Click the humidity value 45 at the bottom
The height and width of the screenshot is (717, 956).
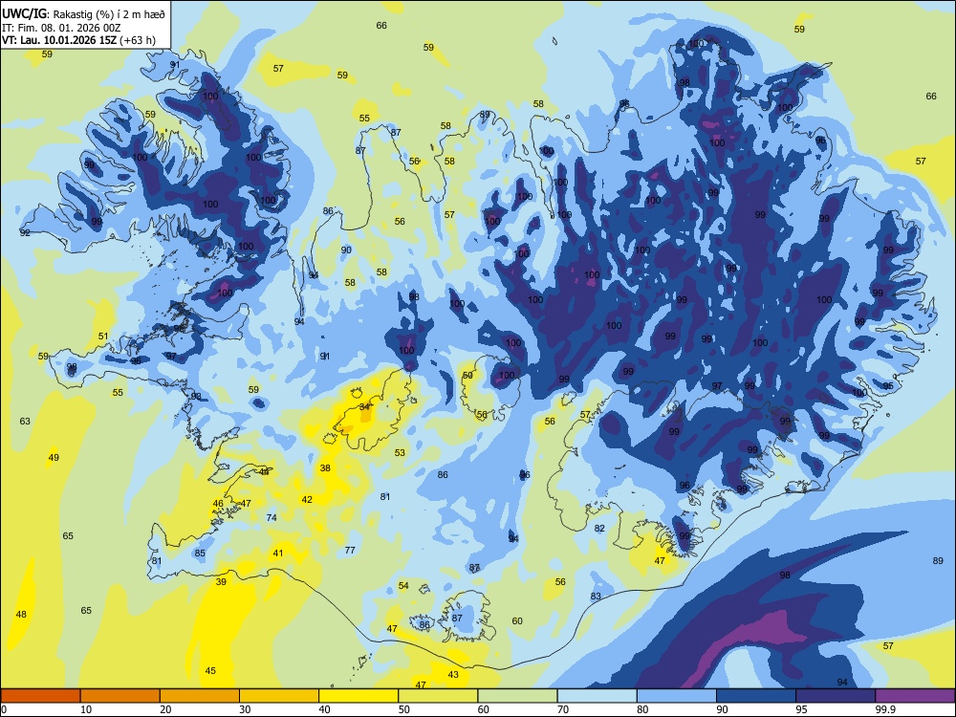click(210, 671)
